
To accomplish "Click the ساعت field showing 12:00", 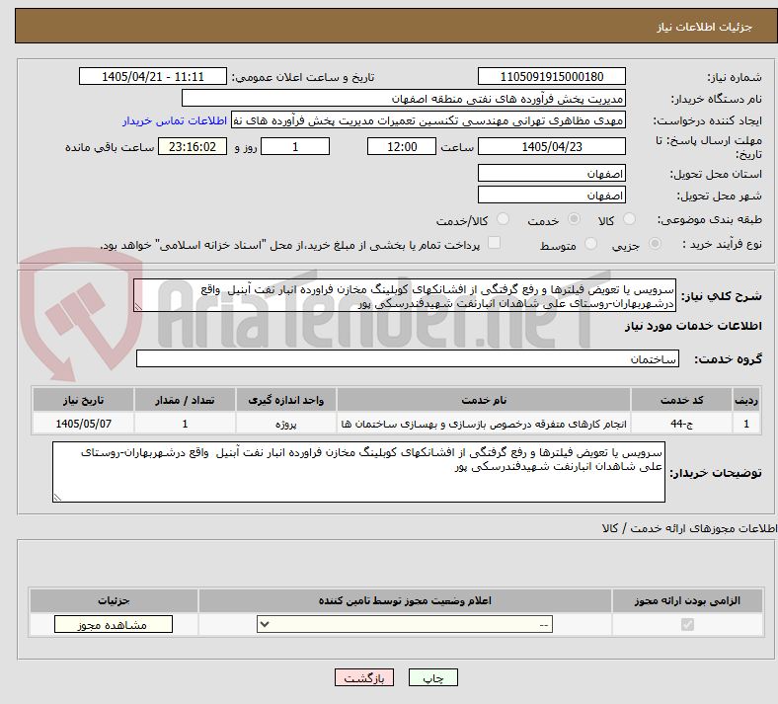I will [x=402, y=146].
